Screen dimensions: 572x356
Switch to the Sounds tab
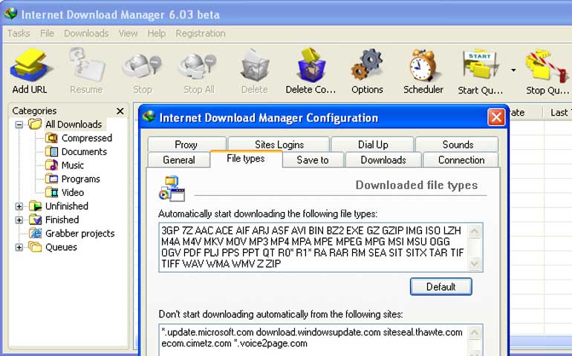point(458,145)
